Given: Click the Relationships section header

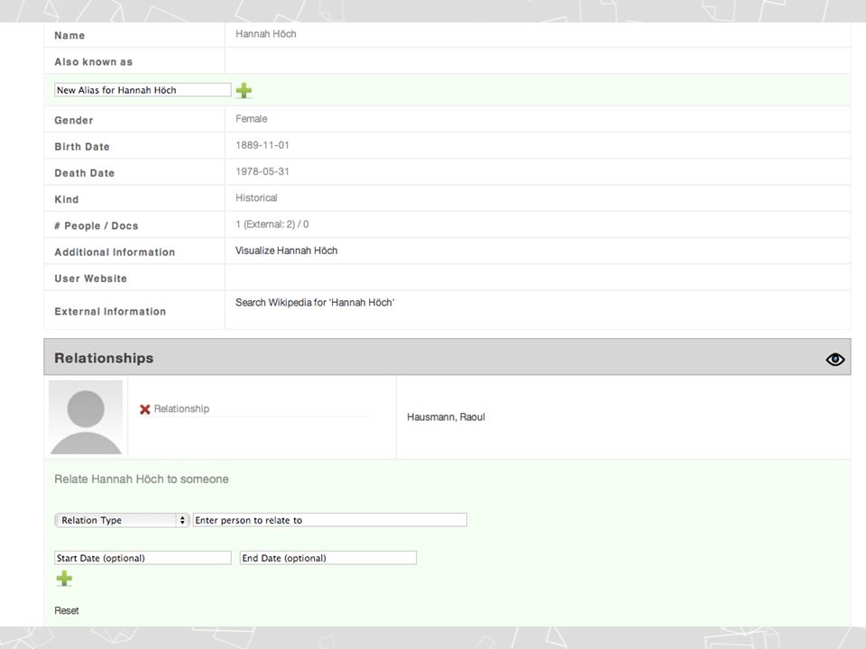Looking at the screenshot, I should 447,357.
